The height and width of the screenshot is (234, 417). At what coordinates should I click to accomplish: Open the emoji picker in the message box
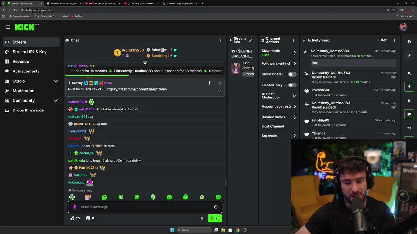tap(216, 207)
